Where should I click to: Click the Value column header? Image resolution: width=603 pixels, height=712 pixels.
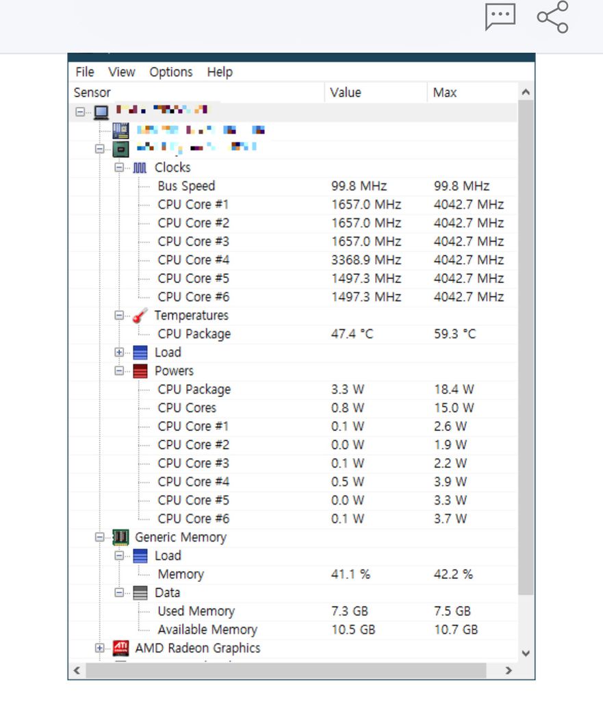tap(345, 92)
